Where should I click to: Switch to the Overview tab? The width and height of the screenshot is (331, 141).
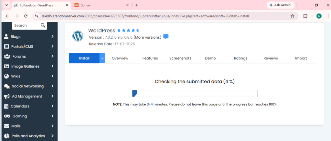pyautogui.click(x=120, y=58)
